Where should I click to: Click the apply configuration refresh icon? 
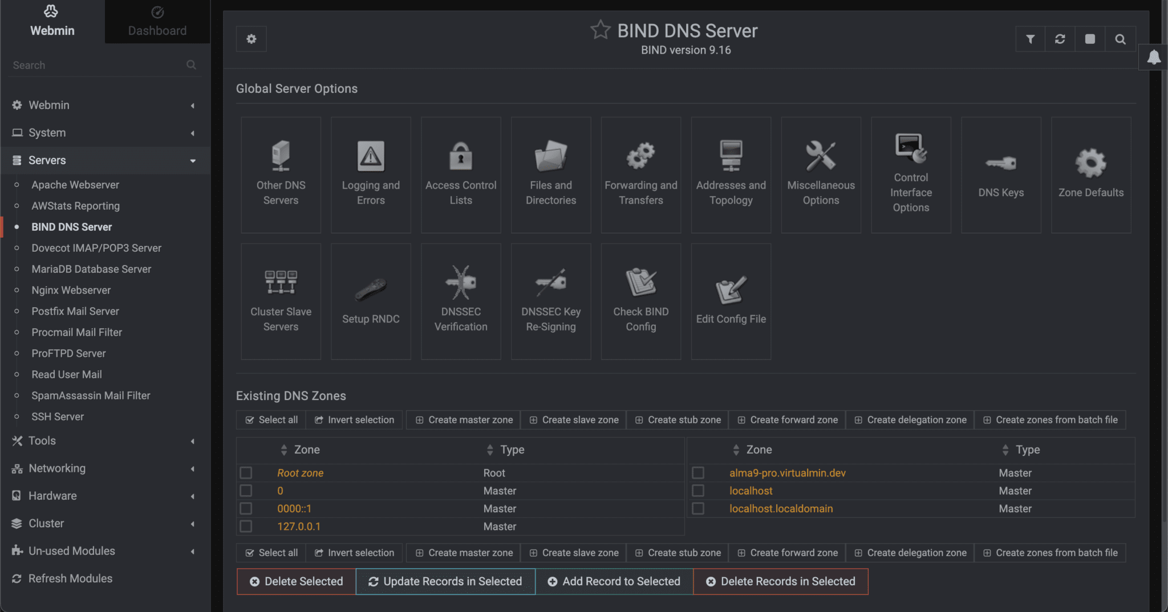[1060, 39]
